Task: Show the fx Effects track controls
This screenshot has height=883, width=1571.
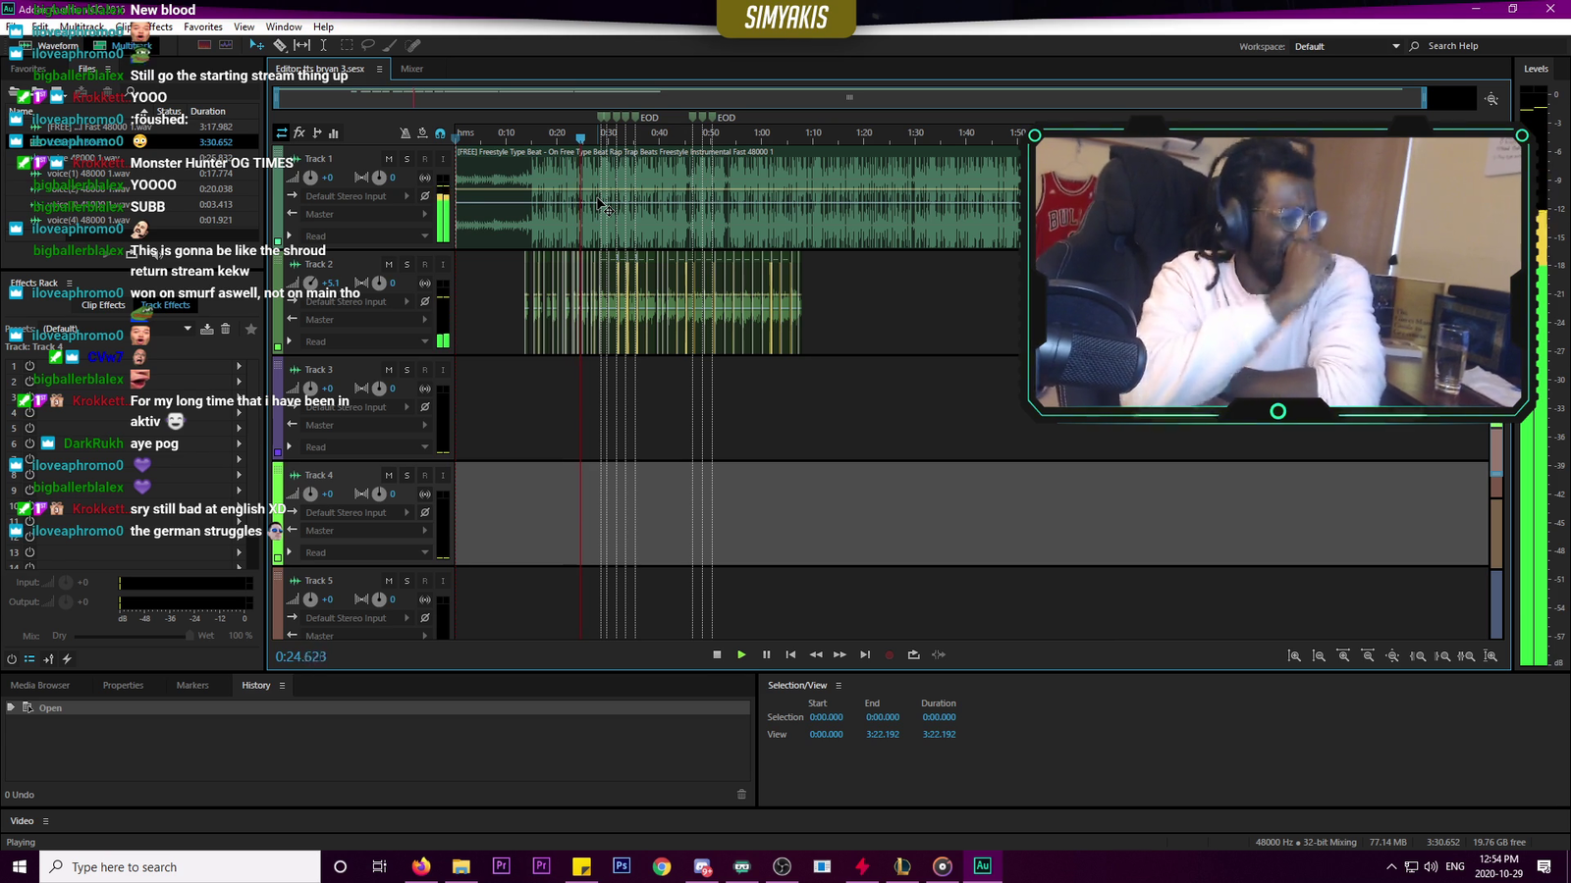Action: coord(299,132)
